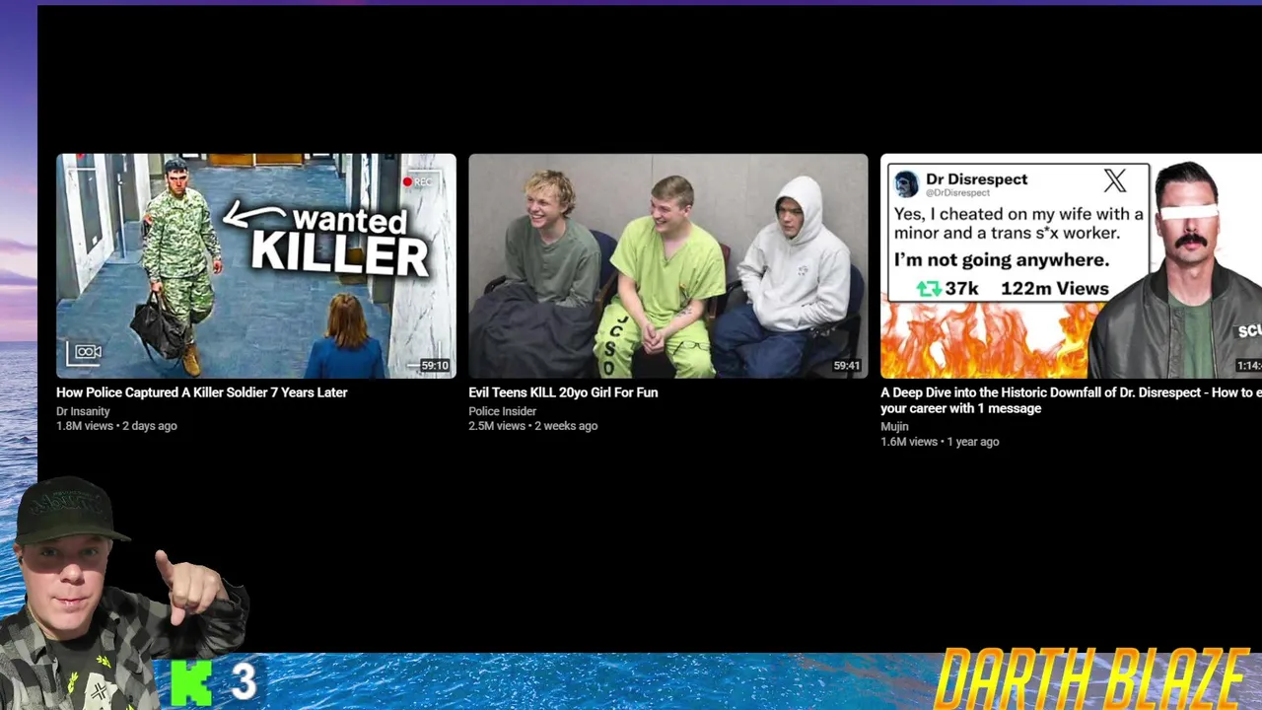The width and height of the screenshot is (1262, 710).
Task: Visit the Dr Insanity channel
Action: [x=83, y=411]
